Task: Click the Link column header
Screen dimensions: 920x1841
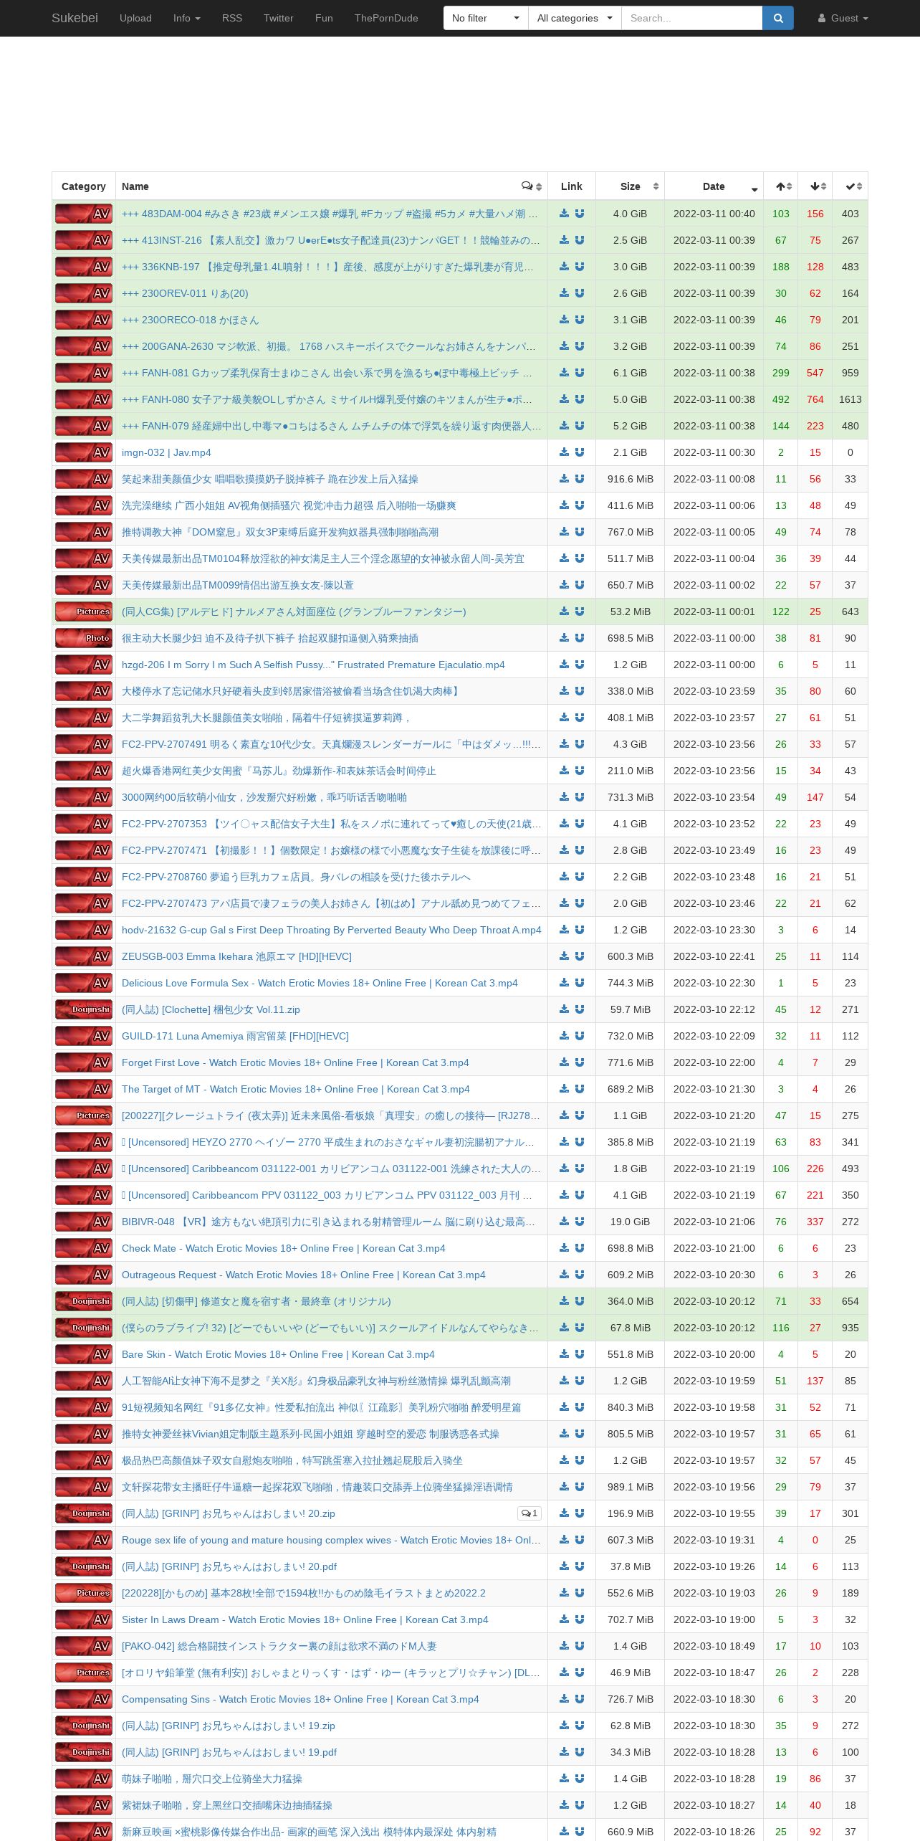Action: (x=572, y=186)
